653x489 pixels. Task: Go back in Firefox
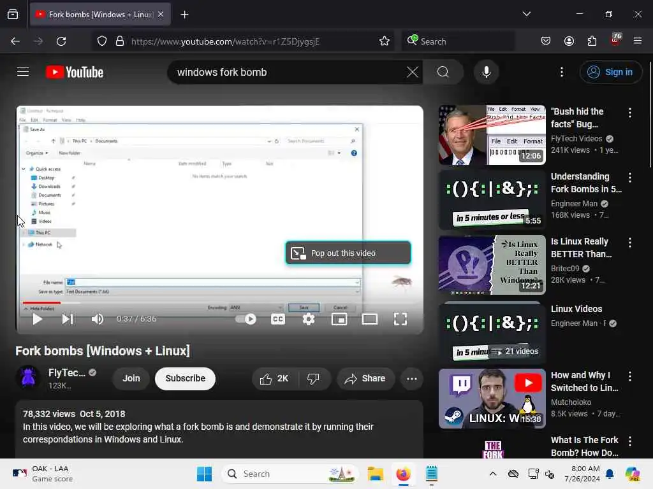(x=15, y=41)
